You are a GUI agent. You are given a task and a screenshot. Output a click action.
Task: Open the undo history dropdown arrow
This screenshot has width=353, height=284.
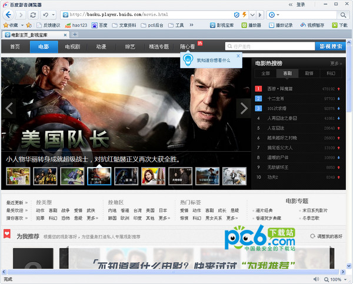tap(54, 15)
